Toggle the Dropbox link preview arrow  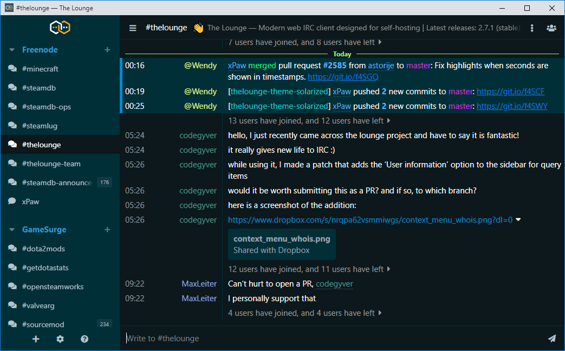(x=518, y=220)
